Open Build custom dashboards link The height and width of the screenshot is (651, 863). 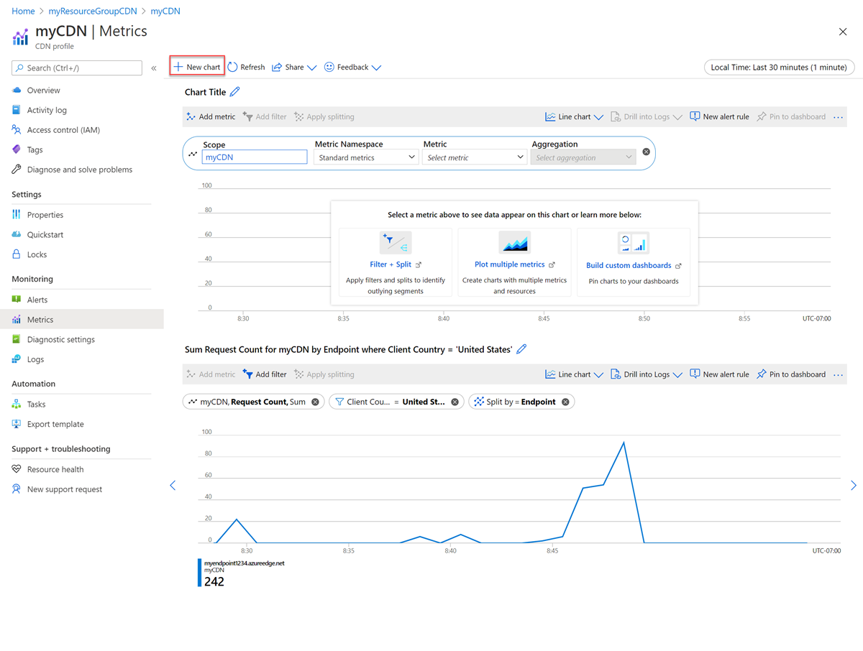click(x=634, y=265)
